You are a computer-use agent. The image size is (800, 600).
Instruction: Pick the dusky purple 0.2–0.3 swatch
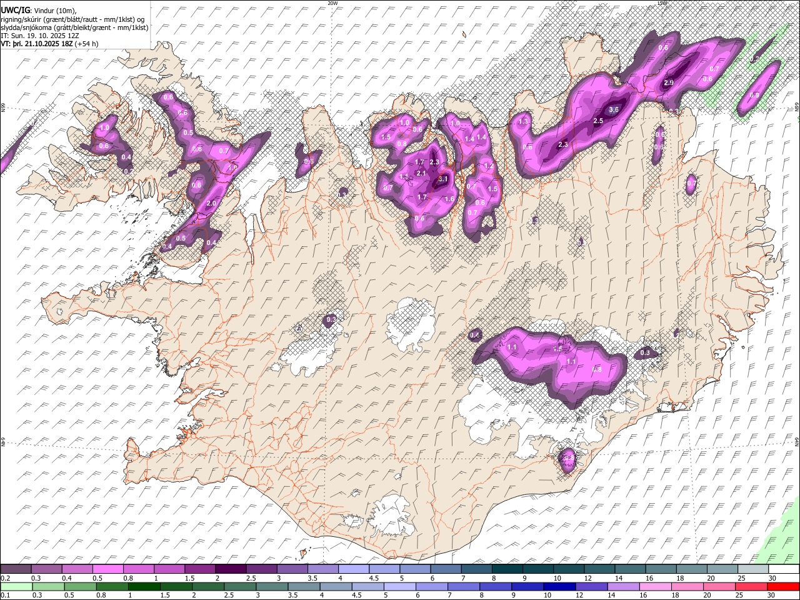16,569
